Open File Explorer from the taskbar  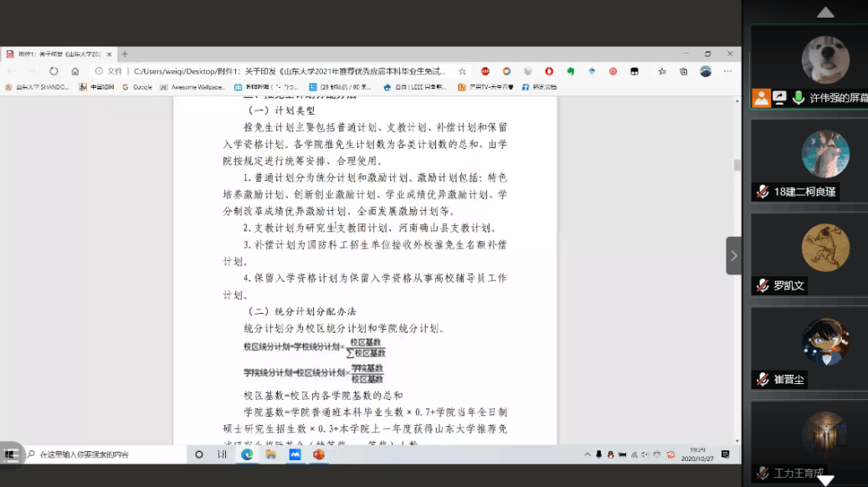tap(271, 454)
